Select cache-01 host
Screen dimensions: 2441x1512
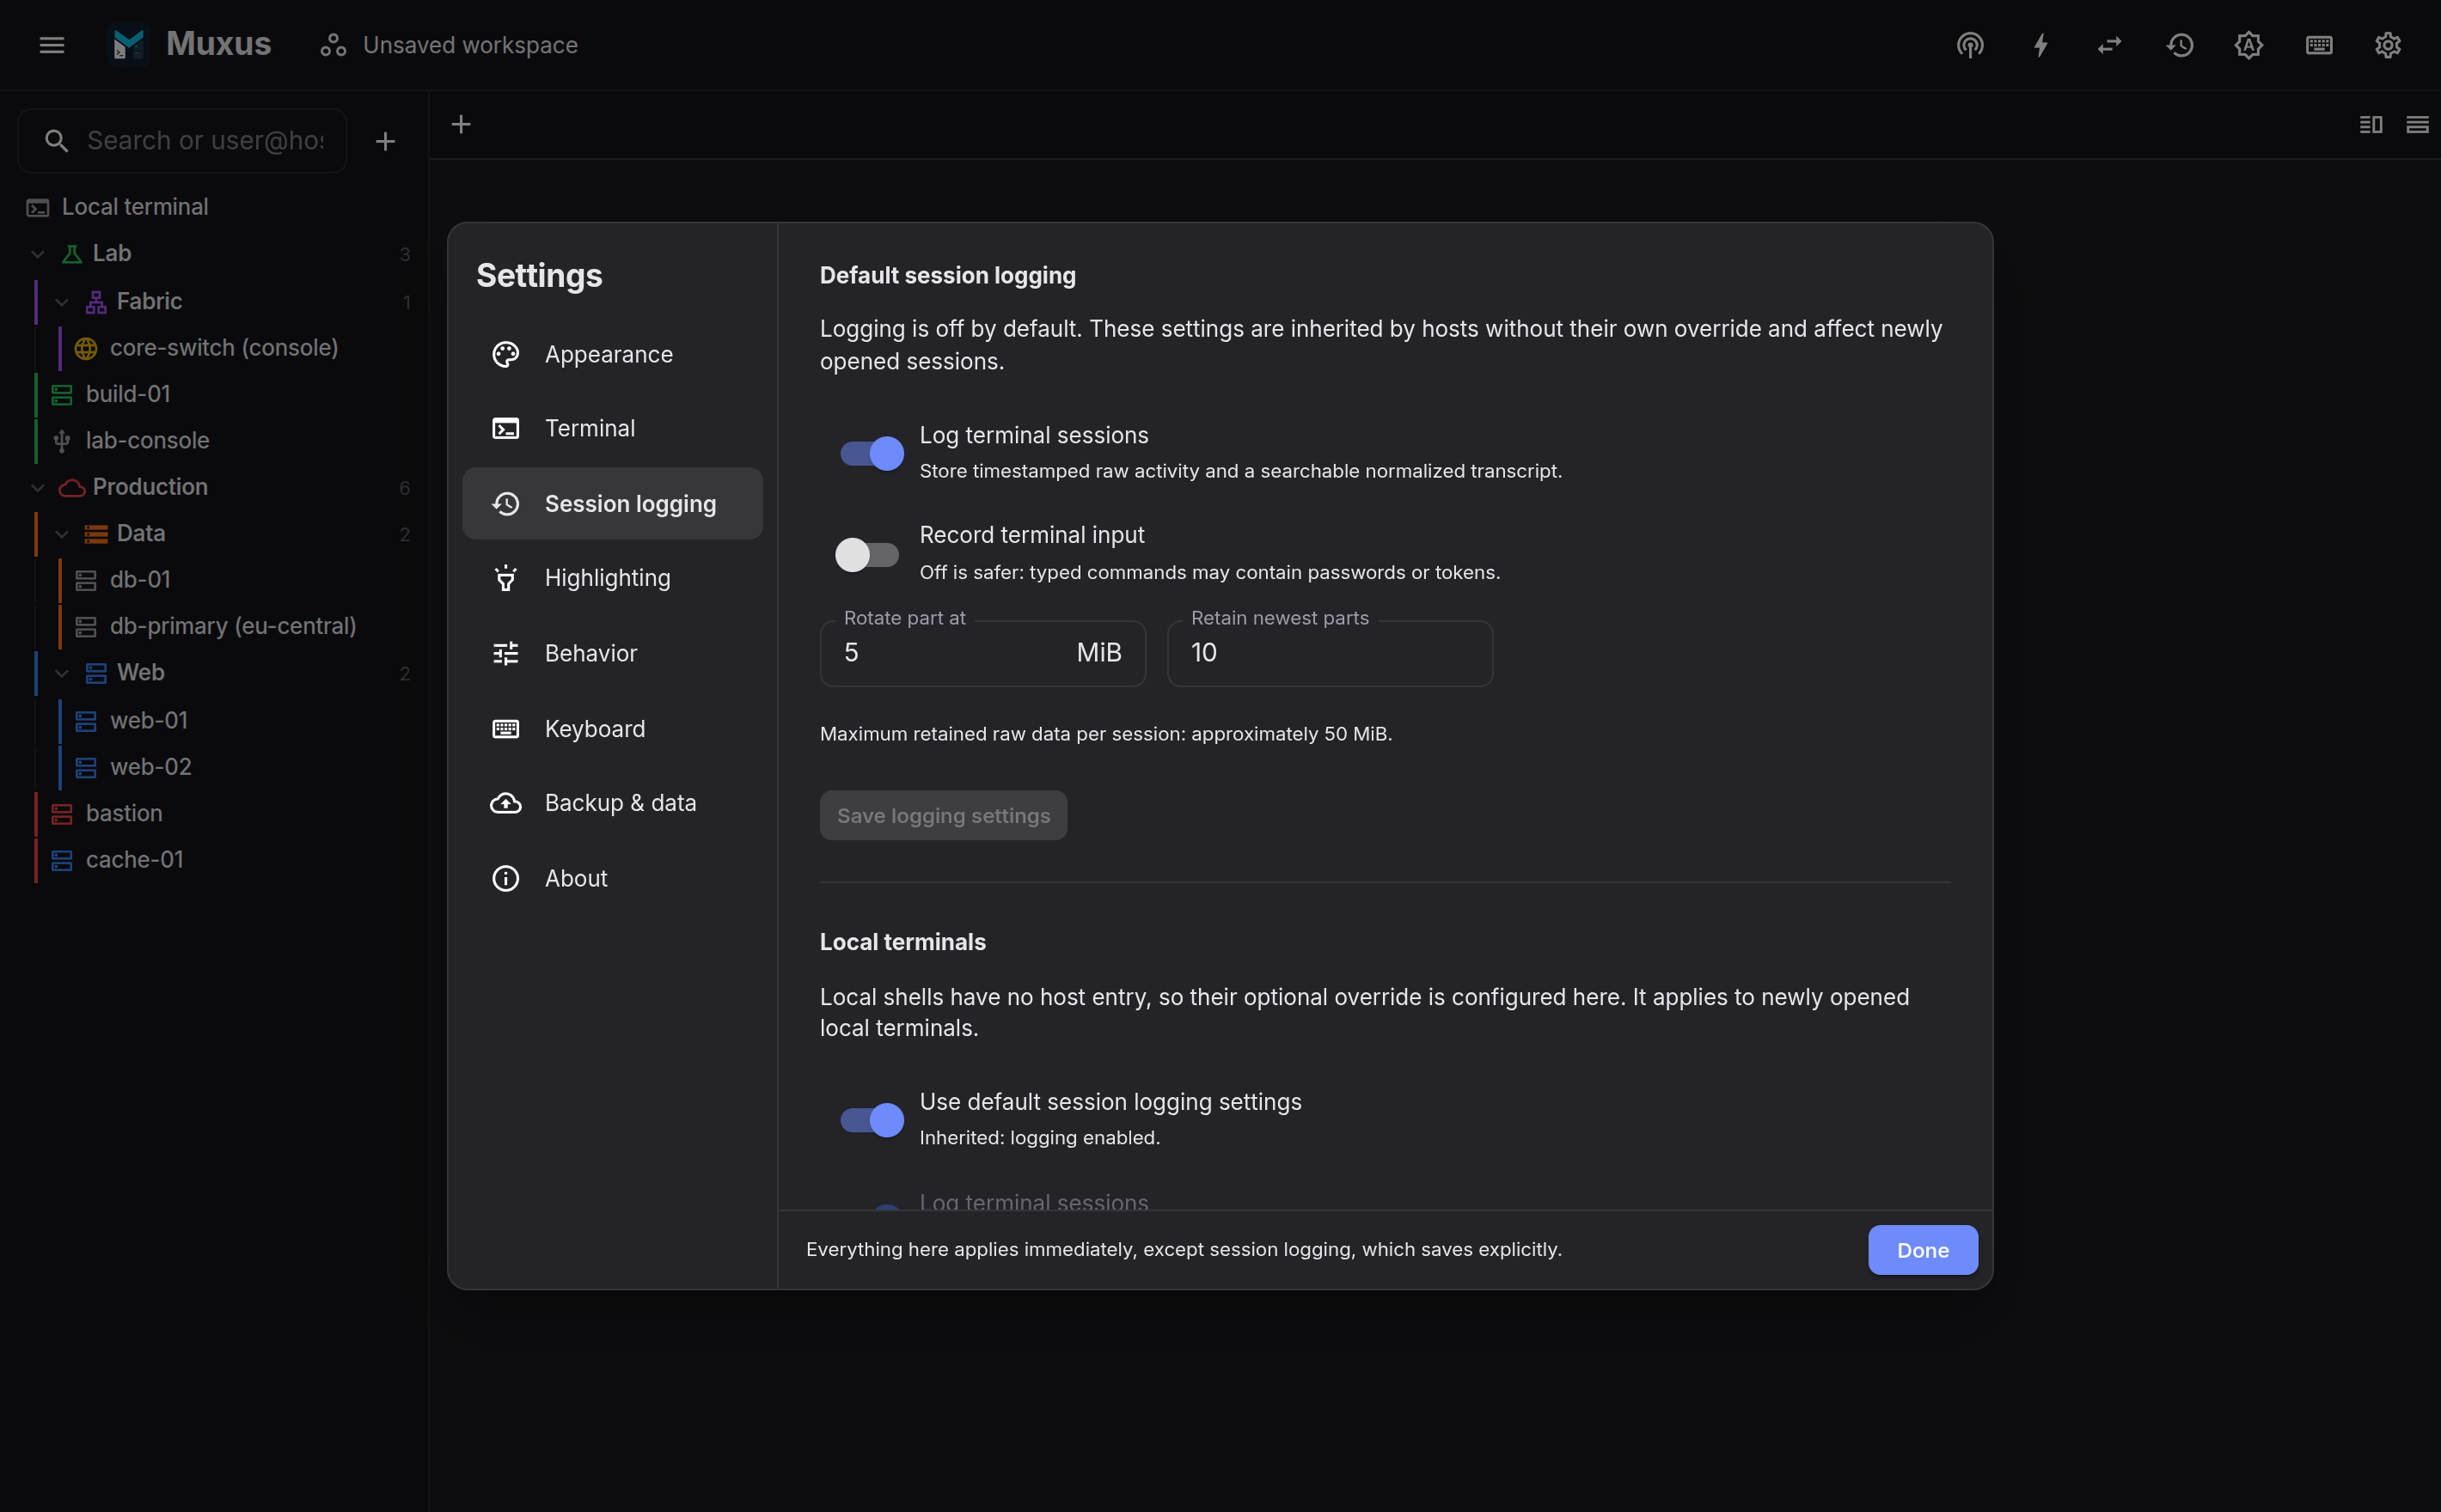coord(214,860)
